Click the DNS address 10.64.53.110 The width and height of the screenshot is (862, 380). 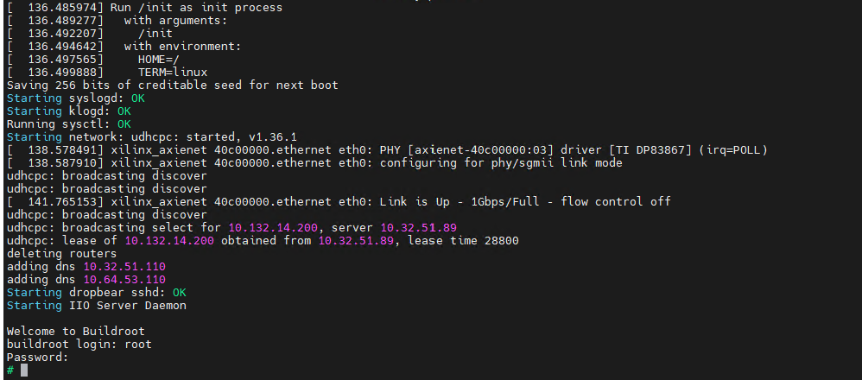[124, 280]
